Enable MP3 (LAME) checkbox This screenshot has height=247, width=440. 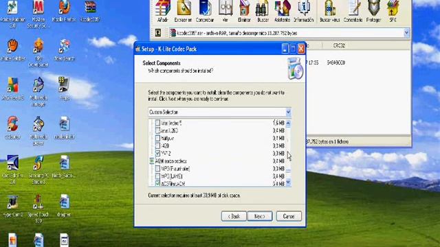[157, 176]
